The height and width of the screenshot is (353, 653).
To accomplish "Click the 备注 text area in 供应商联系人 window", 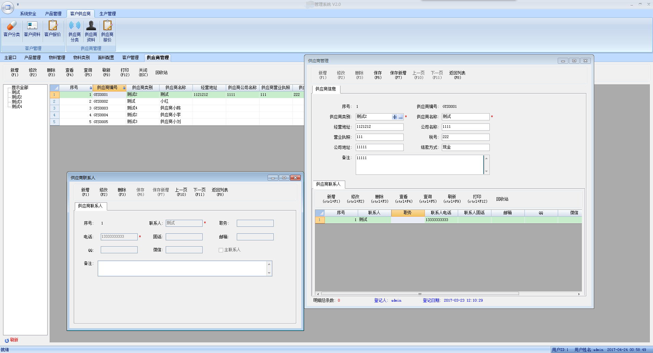I will (182, 269).
